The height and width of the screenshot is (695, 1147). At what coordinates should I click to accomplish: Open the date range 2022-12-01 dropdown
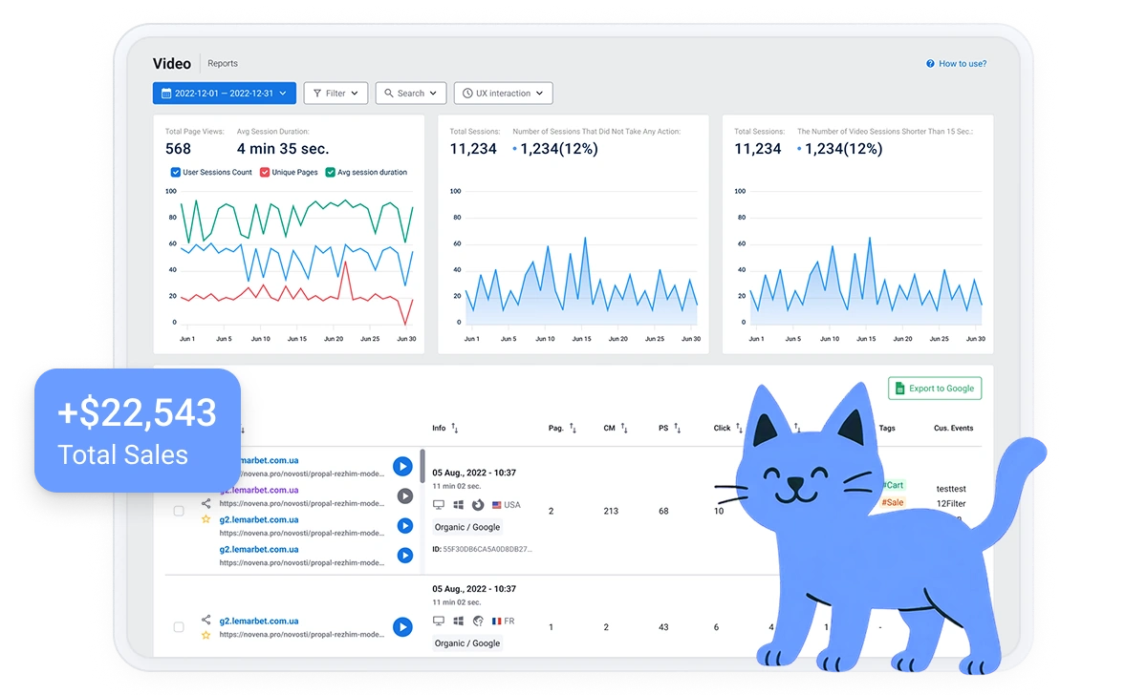225,94
